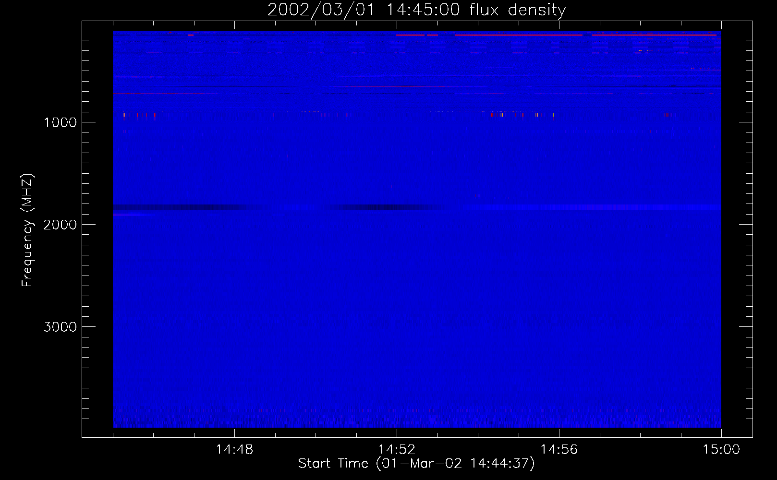Viewport: 777px width, 480px height.
Task: Click the 'Frequency (MHZ)' axis title
Action: point(27,230)
